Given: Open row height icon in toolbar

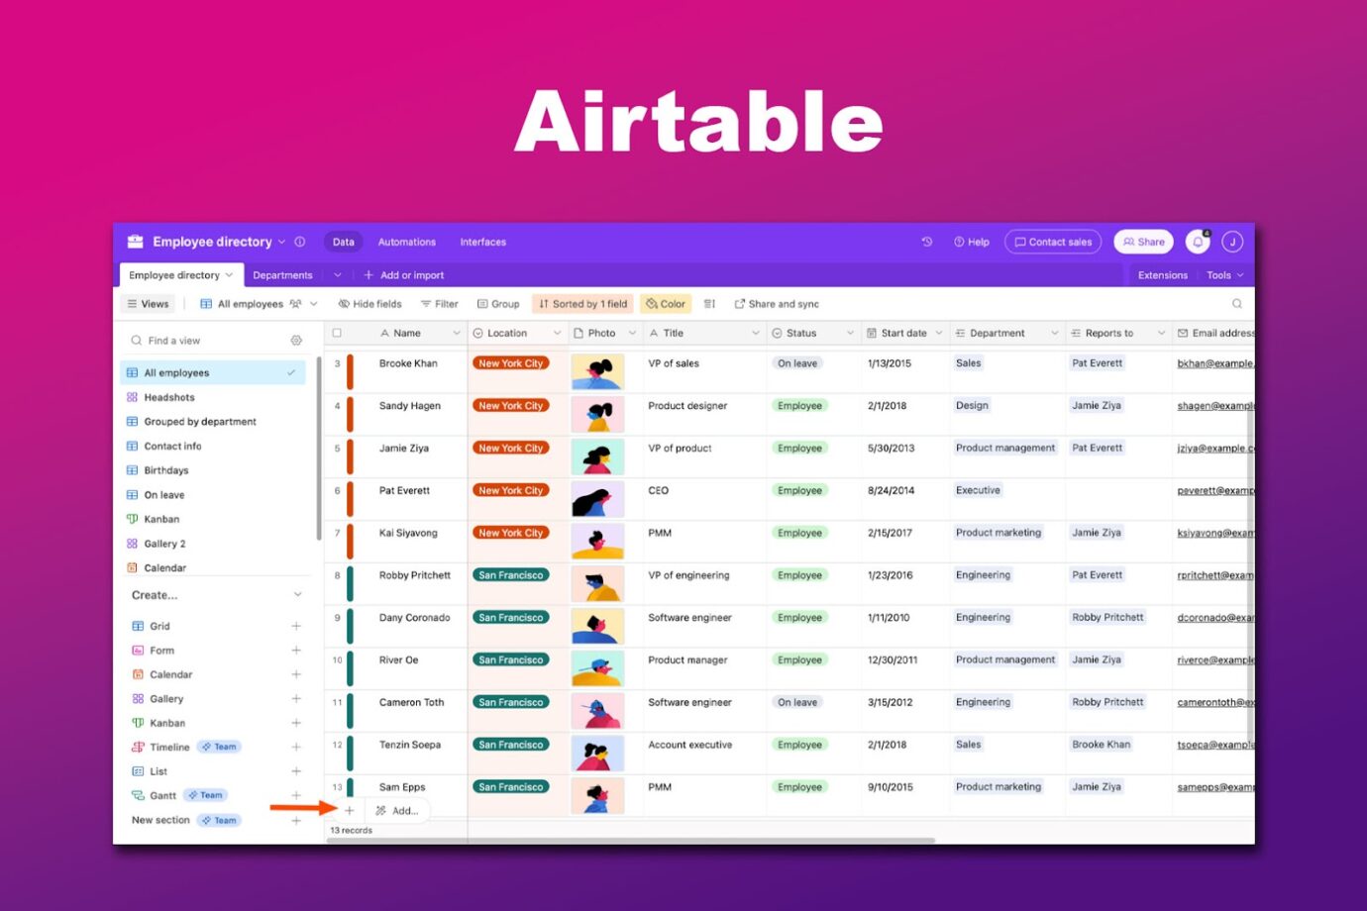Looking at the screenshot, I should (x=709, y=304).
